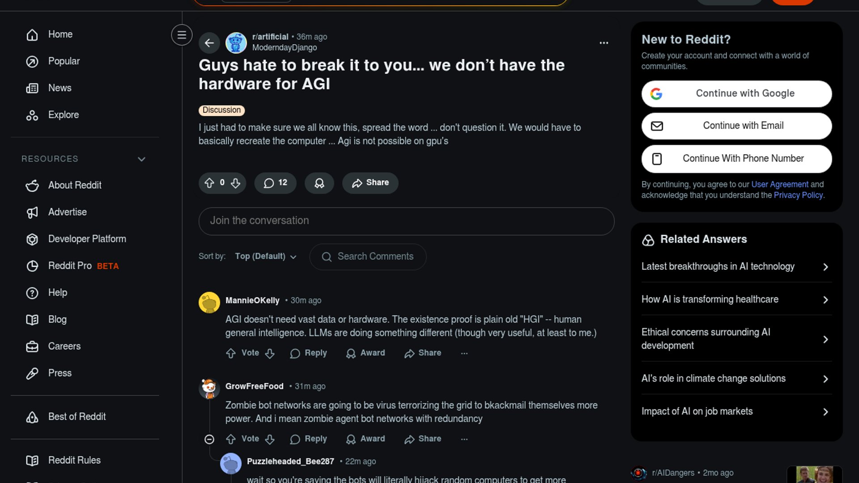859x483 pixels.
Task: Open the Sort by Top (Default) dropdown
Action: pos(266,256)
